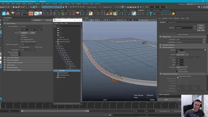Expand Symmetry Settings section

coord(5,68)
